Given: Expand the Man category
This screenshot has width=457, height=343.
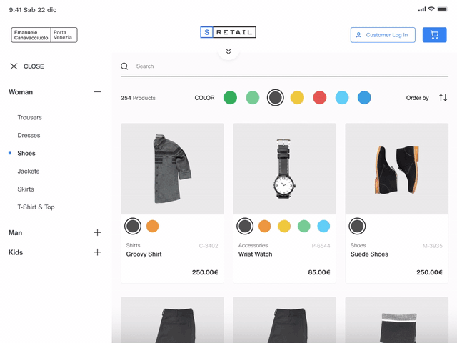Looking at the screenshot, I should pos(97,233).
